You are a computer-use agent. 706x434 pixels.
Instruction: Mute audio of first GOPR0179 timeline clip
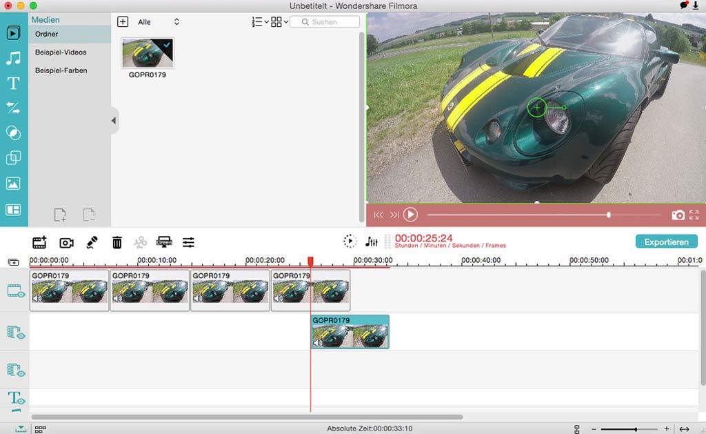(x=37, y=298)
